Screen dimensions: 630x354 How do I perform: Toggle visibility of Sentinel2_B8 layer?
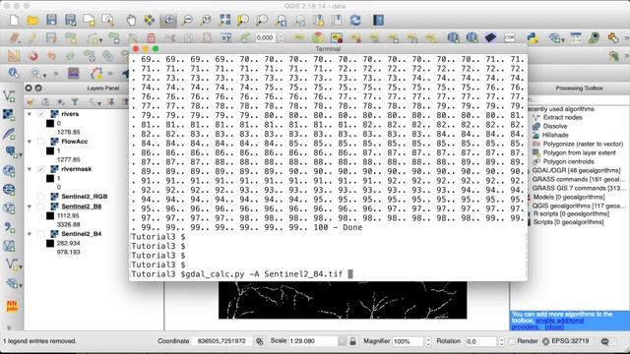click(41, 206)
